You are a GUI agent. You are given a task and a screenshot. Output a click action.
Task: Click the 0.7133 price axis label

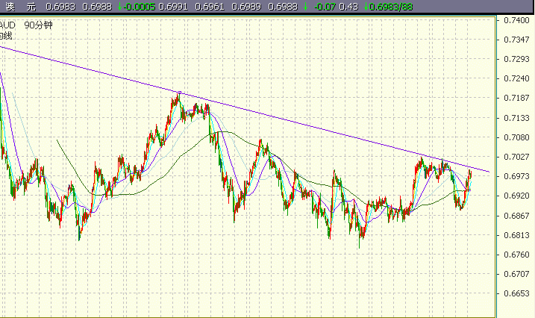516,118
